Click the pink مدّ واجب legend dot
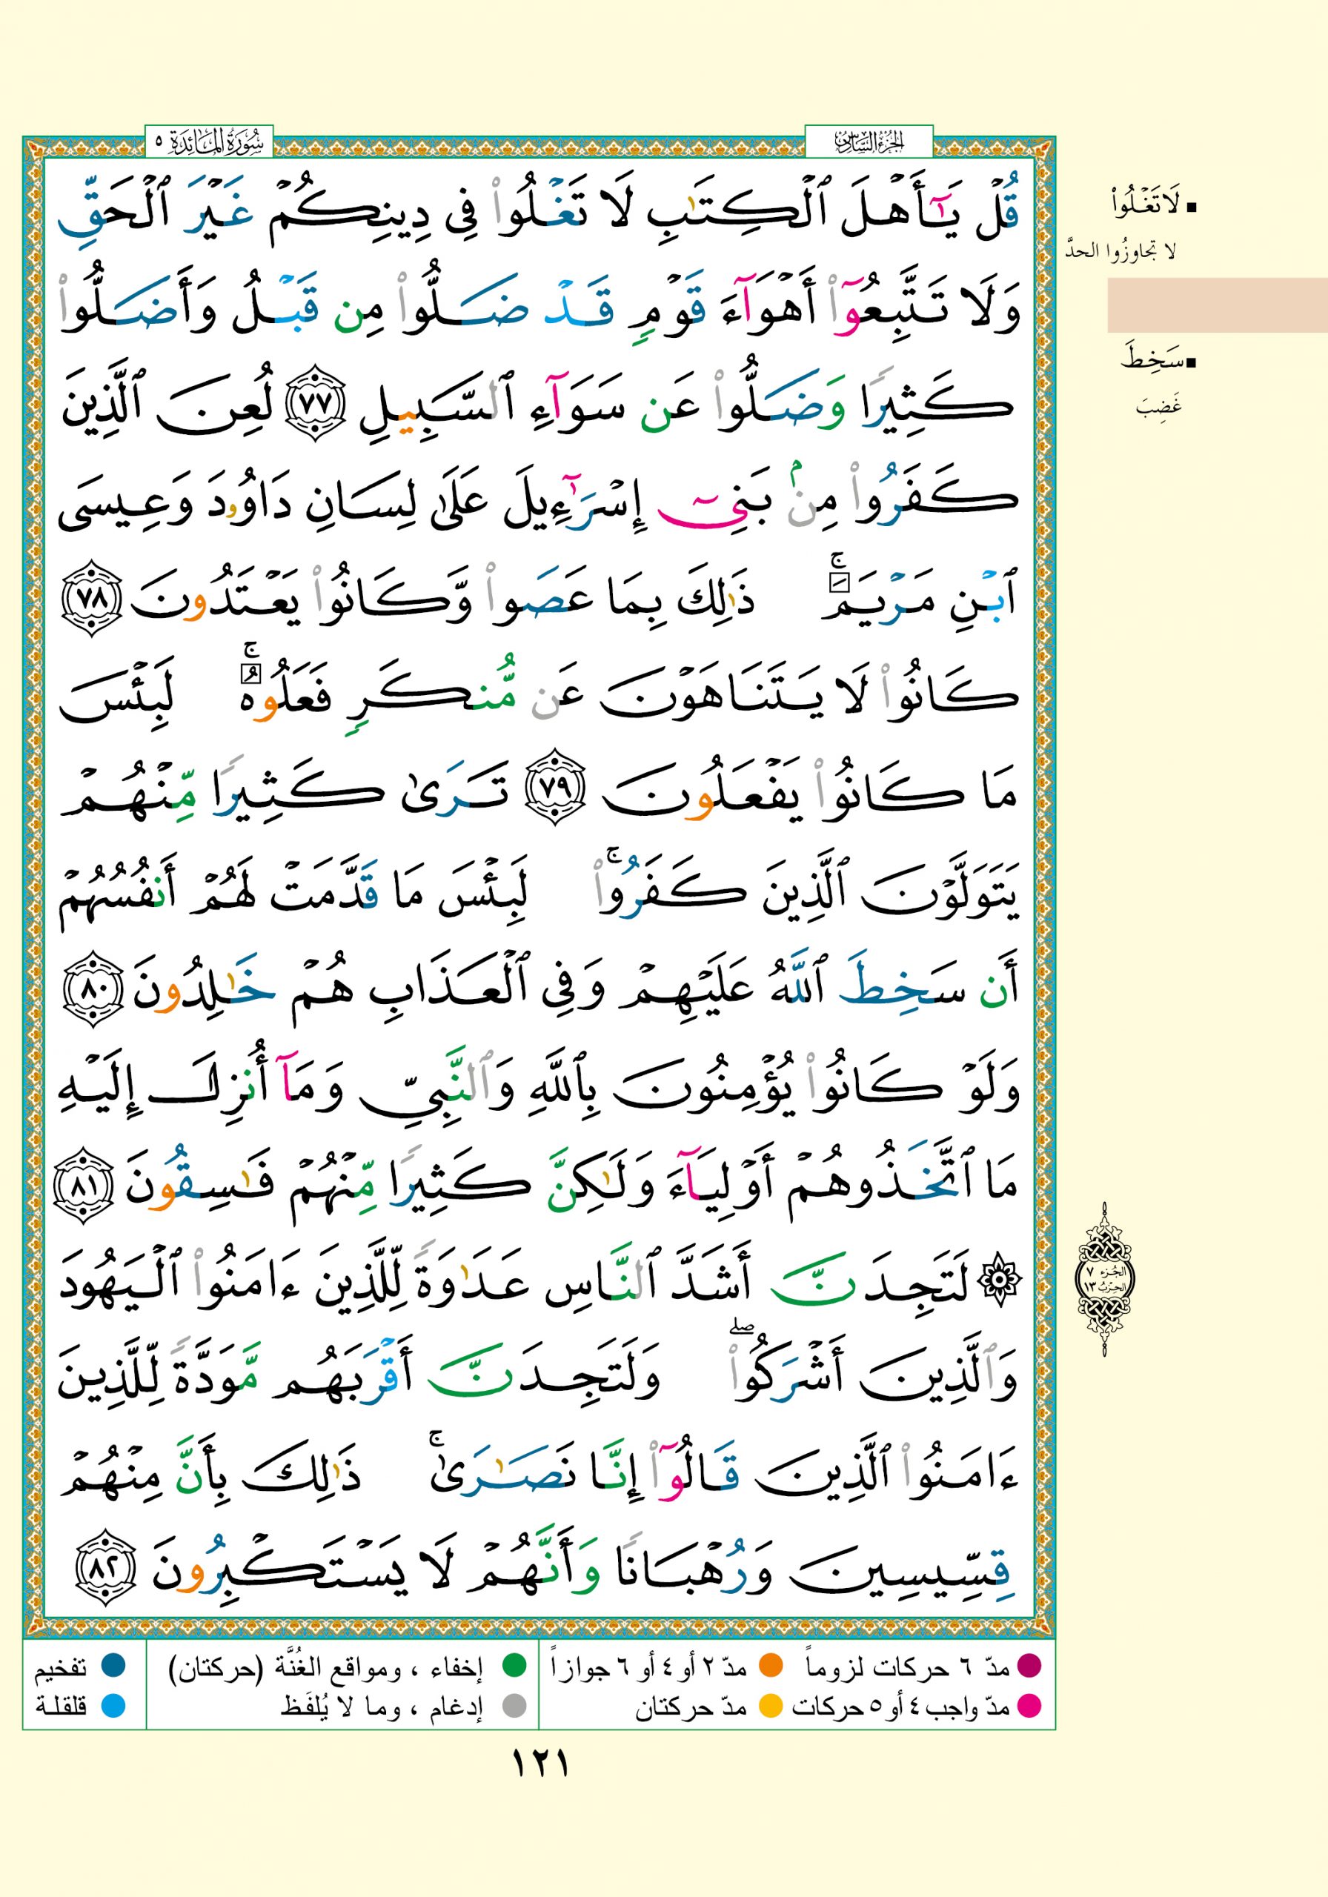 1029,1705
